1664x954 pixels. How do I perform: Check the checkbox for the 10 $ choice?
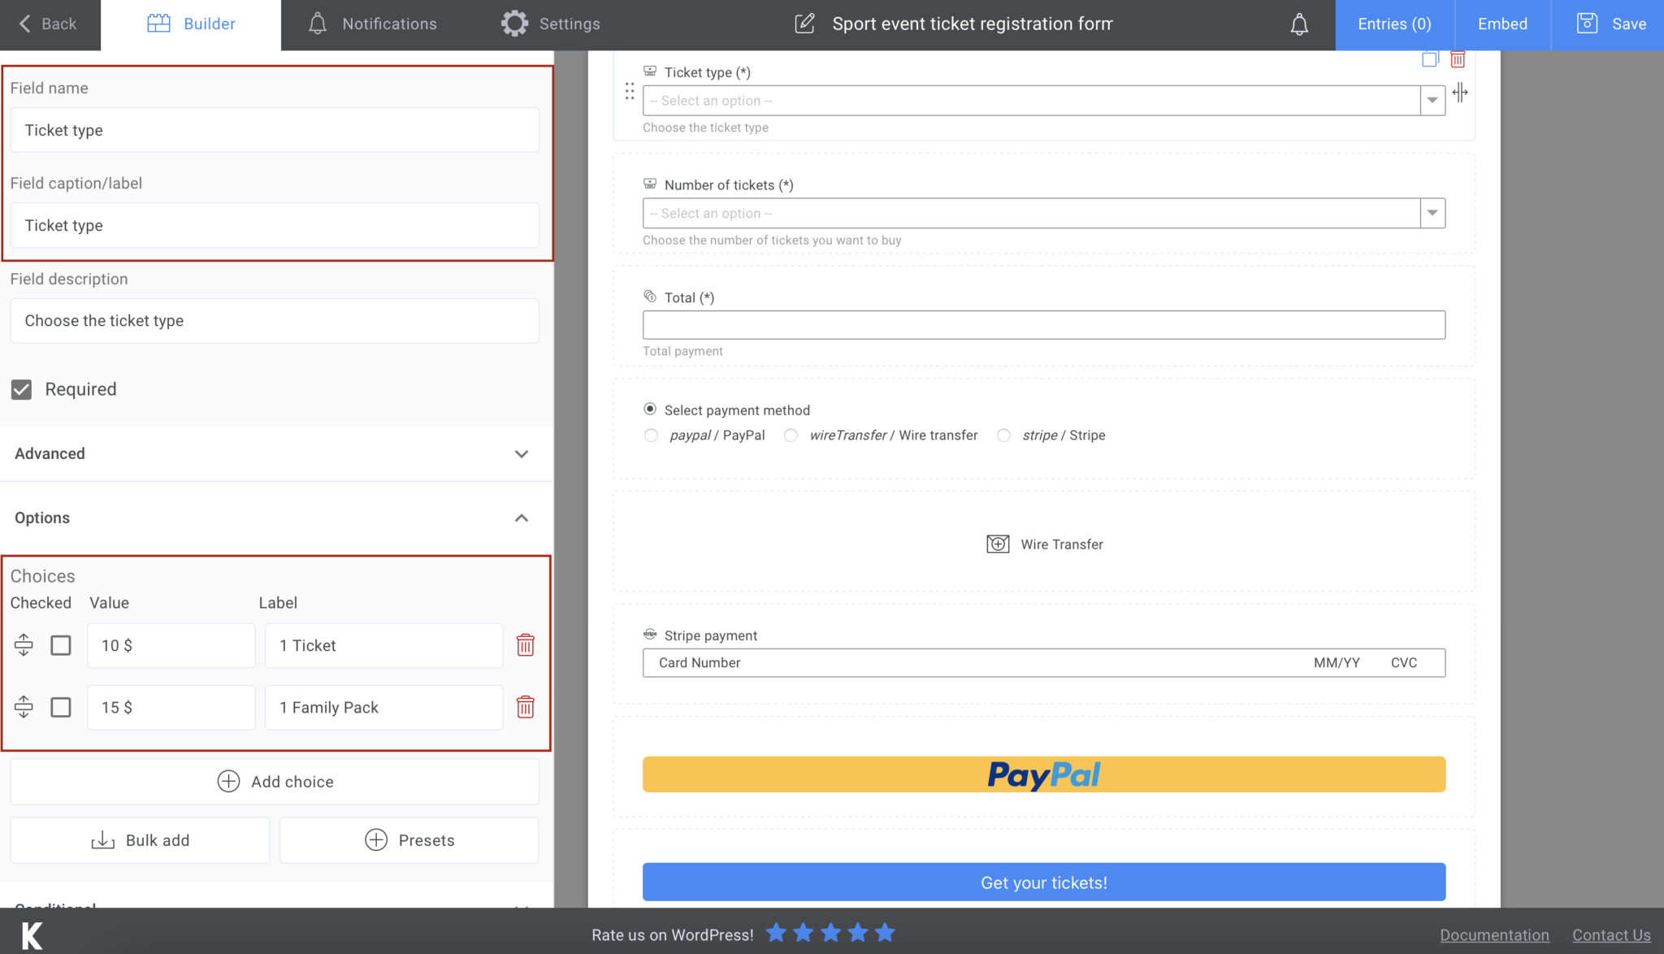click(x=60, y=645)
